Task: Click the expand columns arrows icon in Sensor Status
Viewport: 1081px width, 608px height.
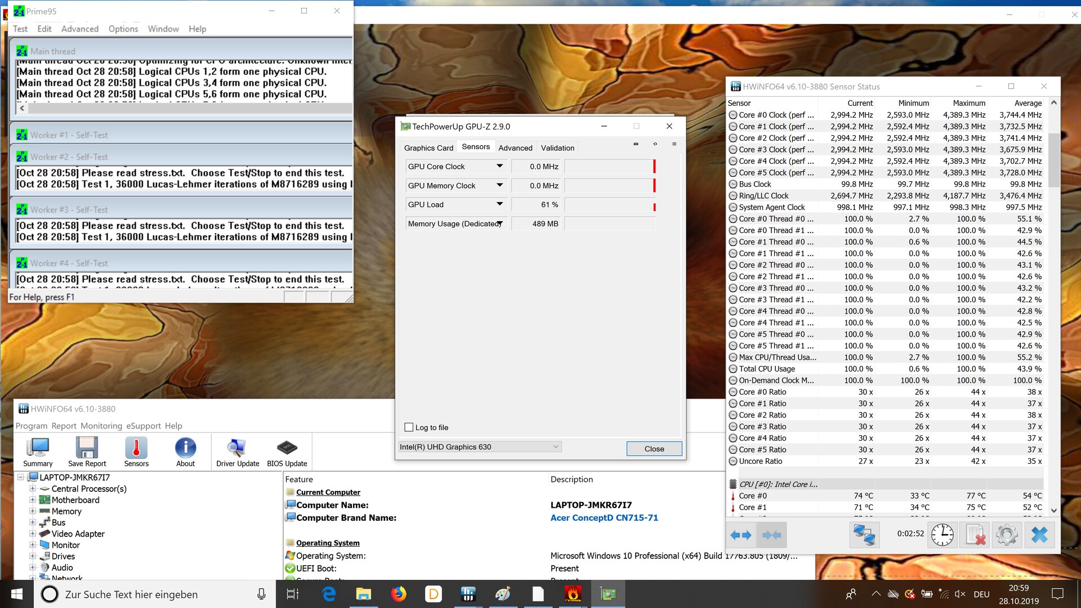Action: [740, 535]
